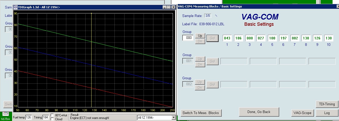This screenshot has height=121, width=339.
Task: Minimize the TDIGraph window
Action: 165,7
